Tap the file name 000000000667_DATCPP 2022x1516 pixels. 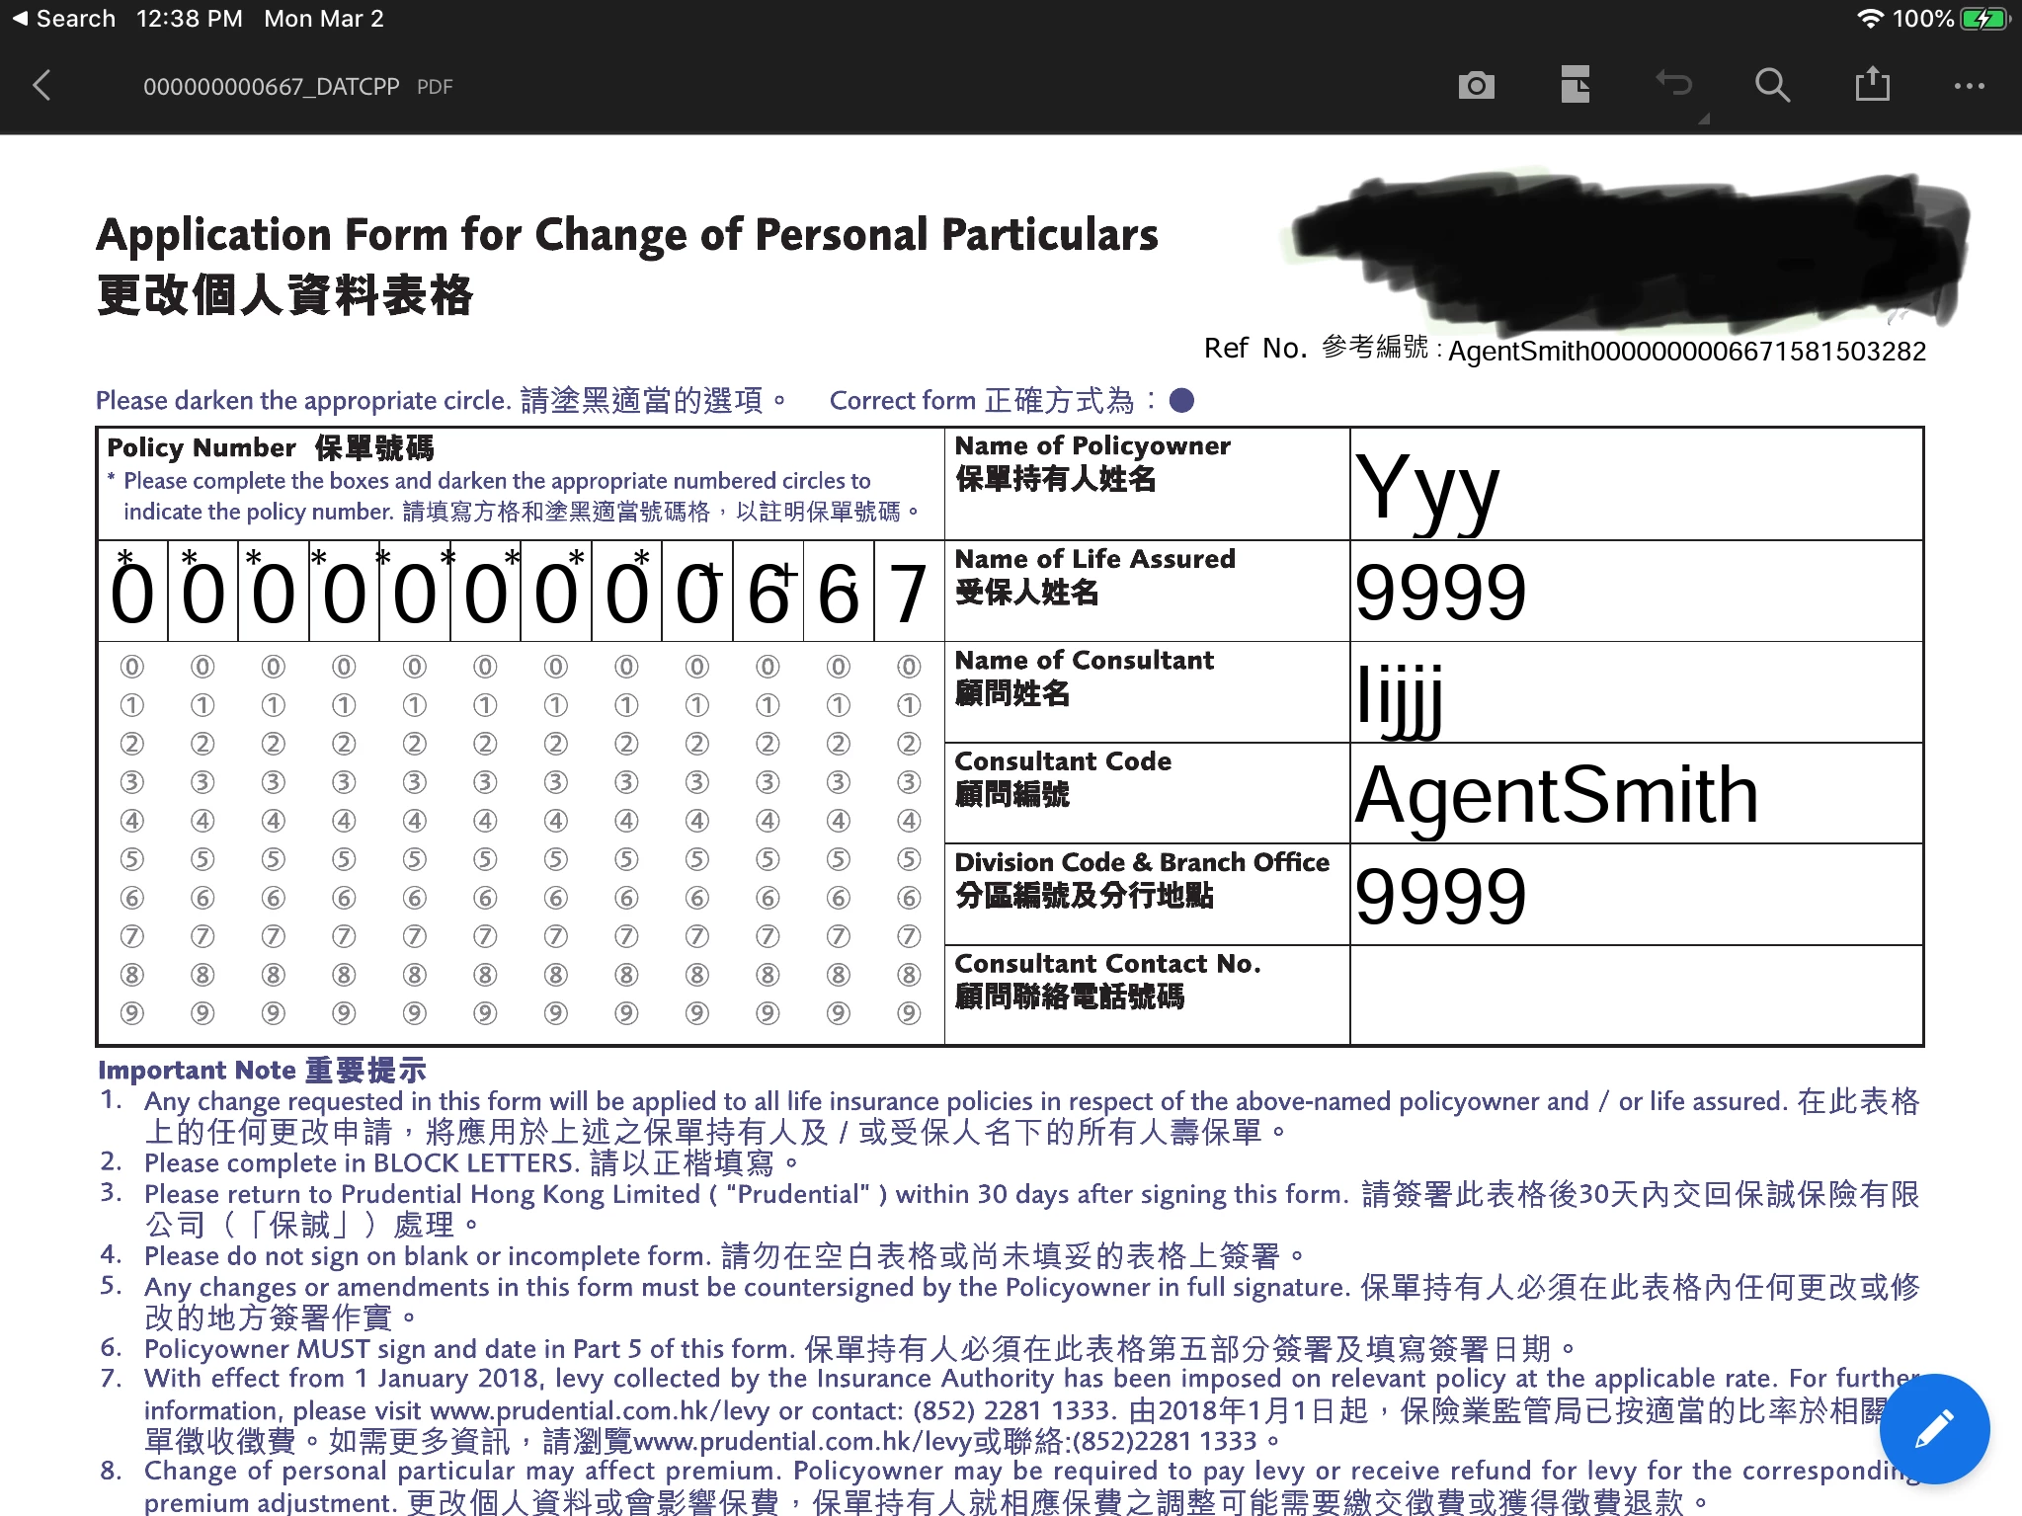[271, 87]
